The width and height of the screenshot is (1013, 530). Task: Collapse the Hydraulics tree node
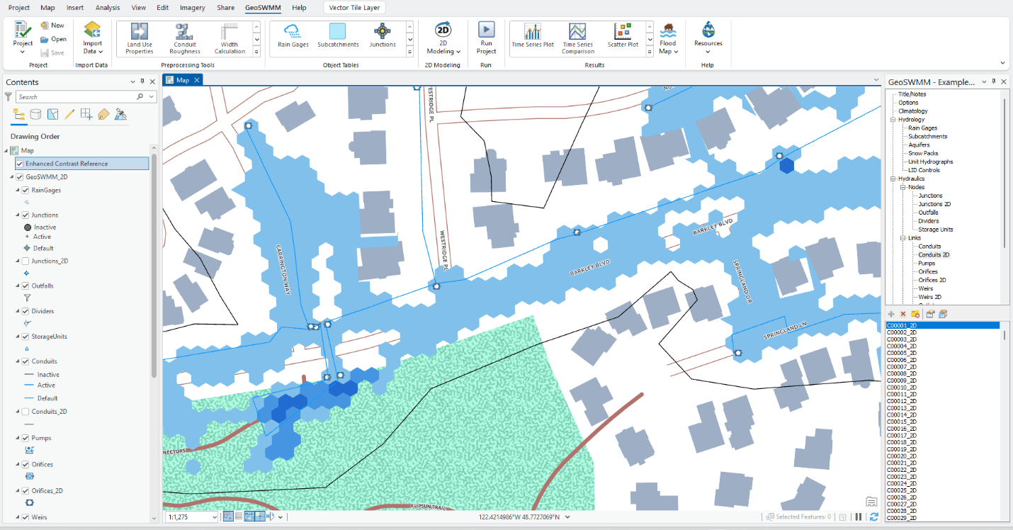coord(891,178)
